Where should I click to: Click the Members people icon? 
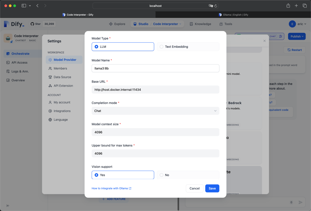click(x=50, y=69)
